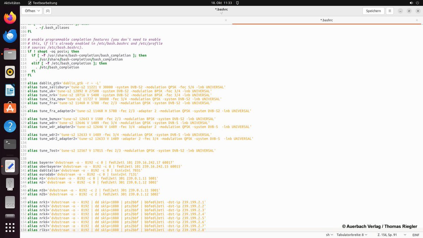
Task: Click the alias tune_nrk line
Action: click(119, 95)
